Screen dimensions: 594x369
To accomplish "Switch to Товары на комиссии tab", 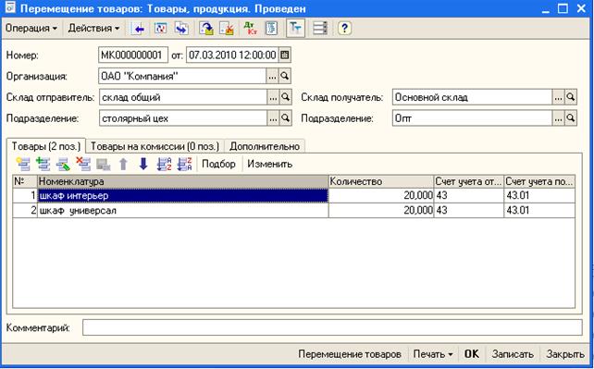I will coord(155,146).
